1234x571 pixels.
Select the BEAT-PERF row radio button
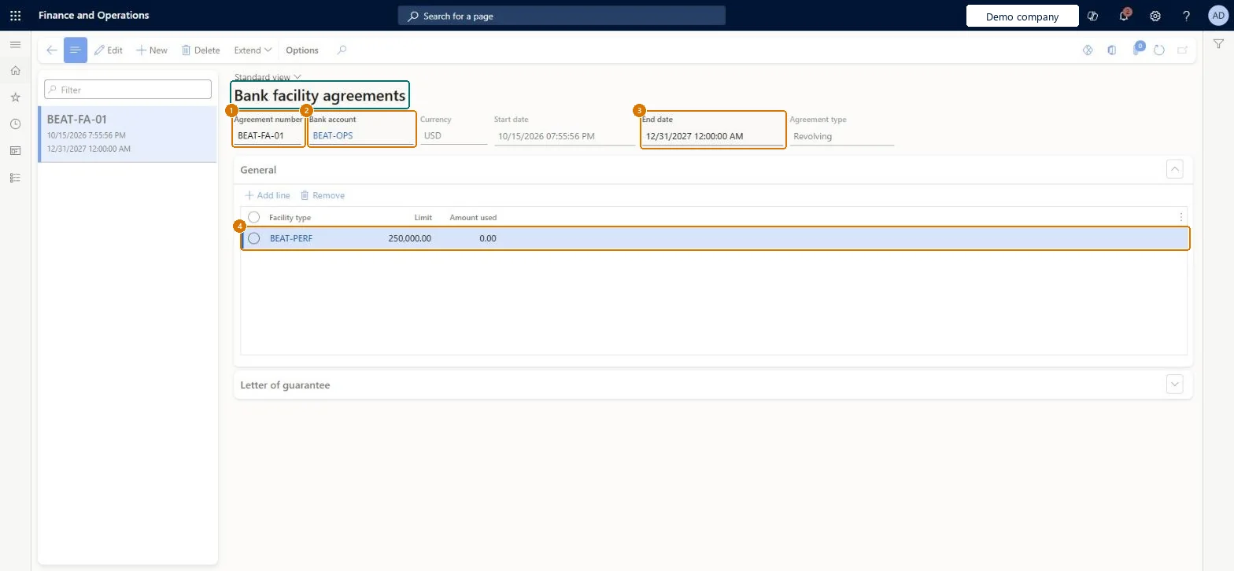click(254, 238)
